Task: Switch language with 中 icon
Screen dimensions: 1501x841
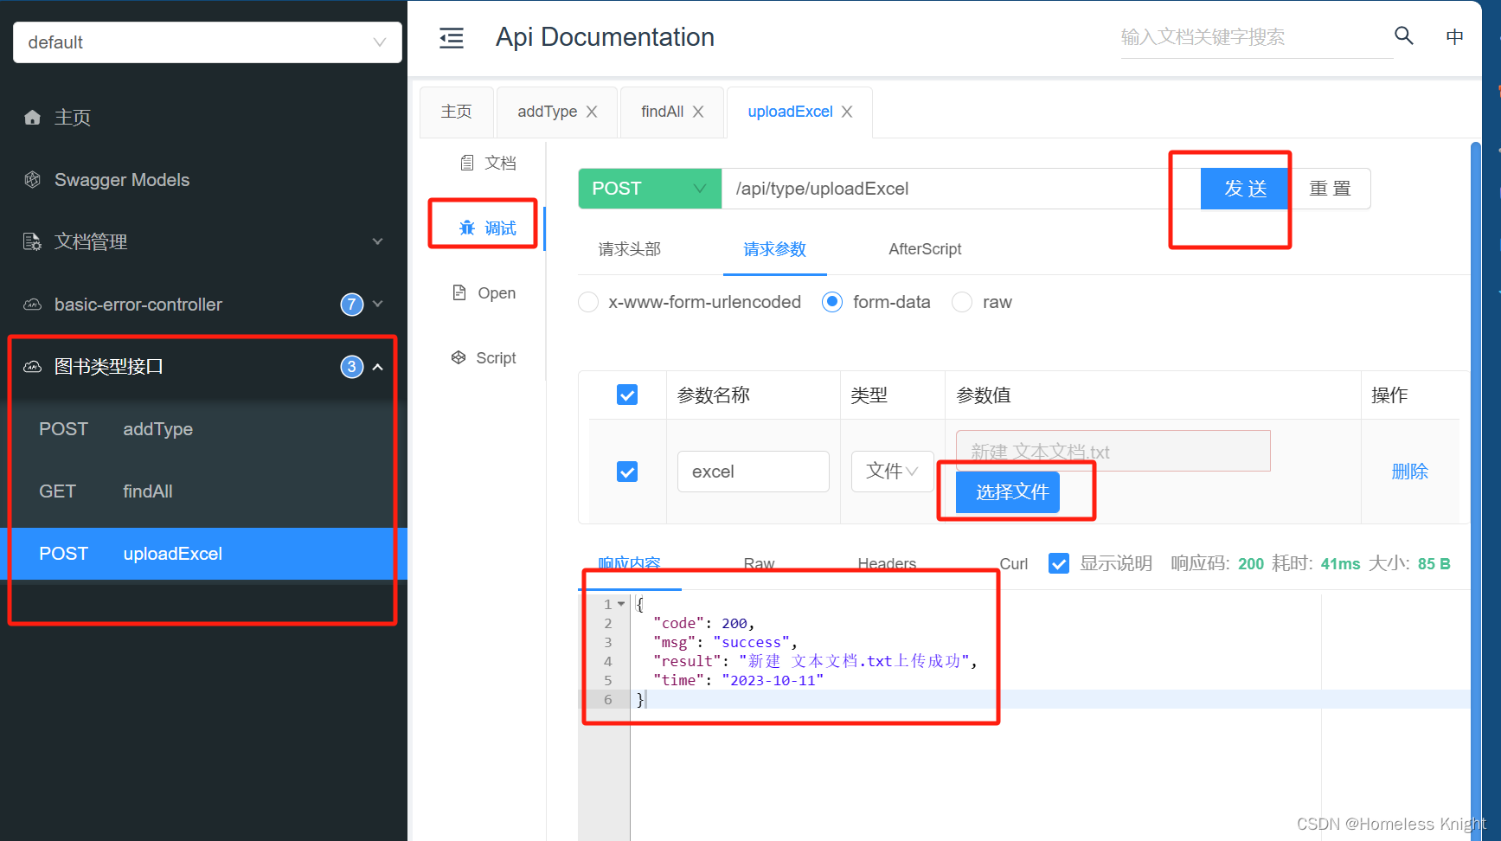Action: pyautogui.click(x=1455, y=36)
